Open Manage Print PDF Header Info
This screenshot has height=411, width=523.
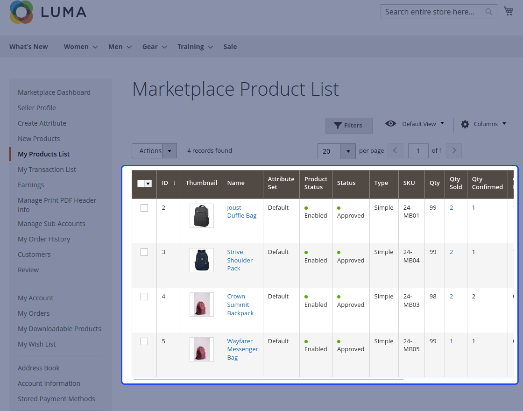click(57, 205)
